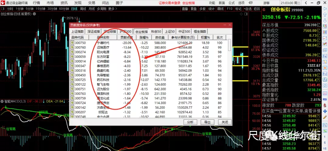Click the red dollar sign sidebar icon
This screenshot has width=328, height=151.
click(325, 105)
